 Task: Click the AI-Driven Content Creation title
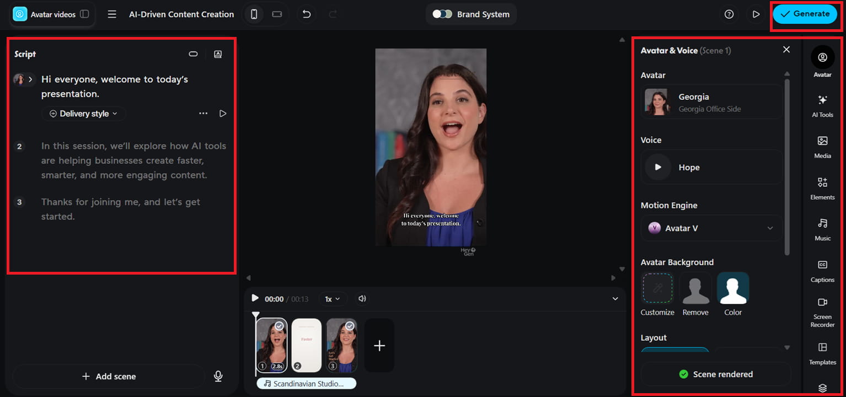[181, 14]
